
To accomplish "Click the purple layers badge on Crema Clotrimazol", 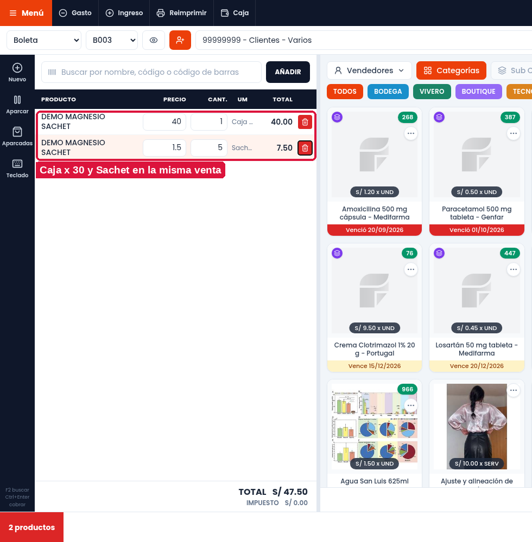I will tap(337, 253).
